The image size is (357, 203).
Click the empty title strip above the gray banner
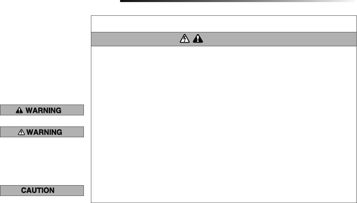[x=224, y=24]
